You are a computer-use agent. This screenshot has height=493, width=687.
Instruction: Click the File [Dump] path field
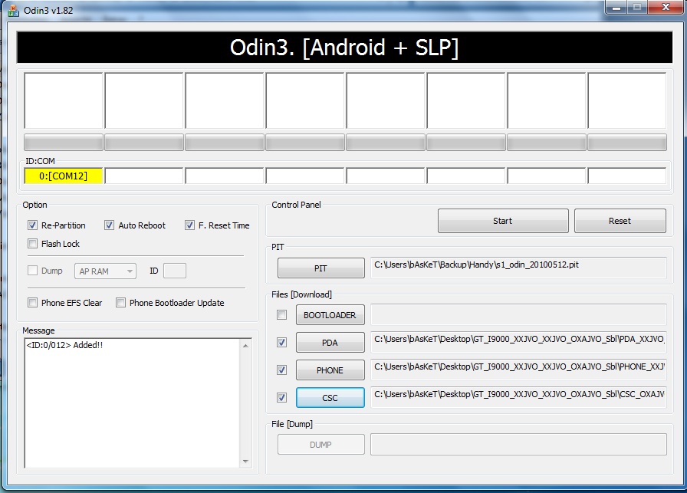pyautogui.click(x=519, y=445)
